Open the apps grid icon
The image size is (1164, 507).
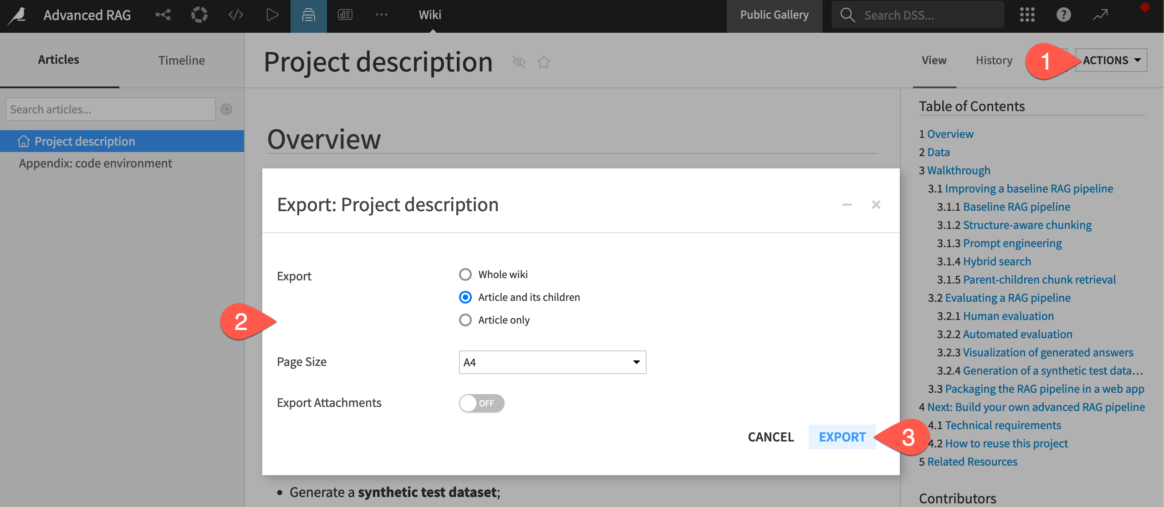point(1027,14)
